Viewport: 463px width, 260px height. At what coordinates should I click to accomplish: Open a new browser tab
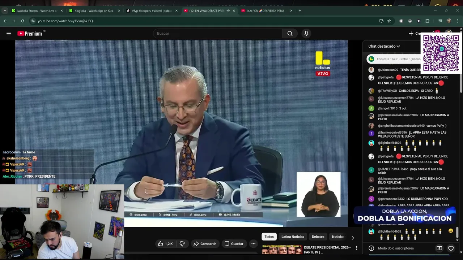[300, 11]
